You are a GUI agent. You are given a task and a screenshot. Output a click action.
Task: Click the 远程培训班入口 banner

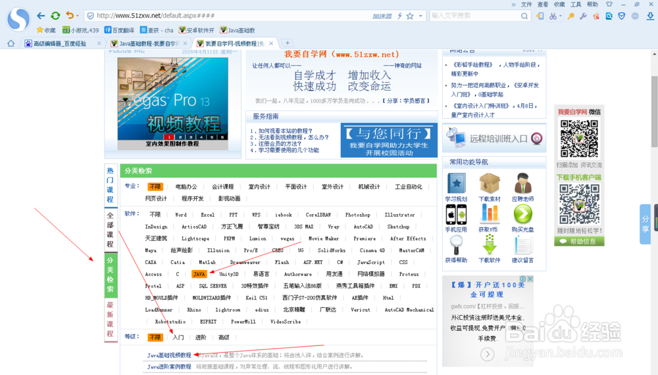[x=495, y=139]
